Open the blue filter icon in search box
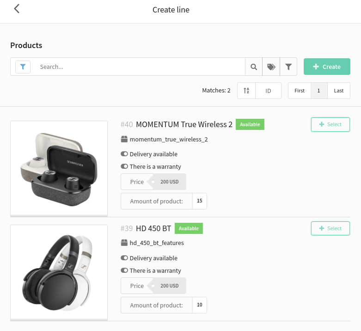Screen dimensions: 361x331 coord(23,67)
